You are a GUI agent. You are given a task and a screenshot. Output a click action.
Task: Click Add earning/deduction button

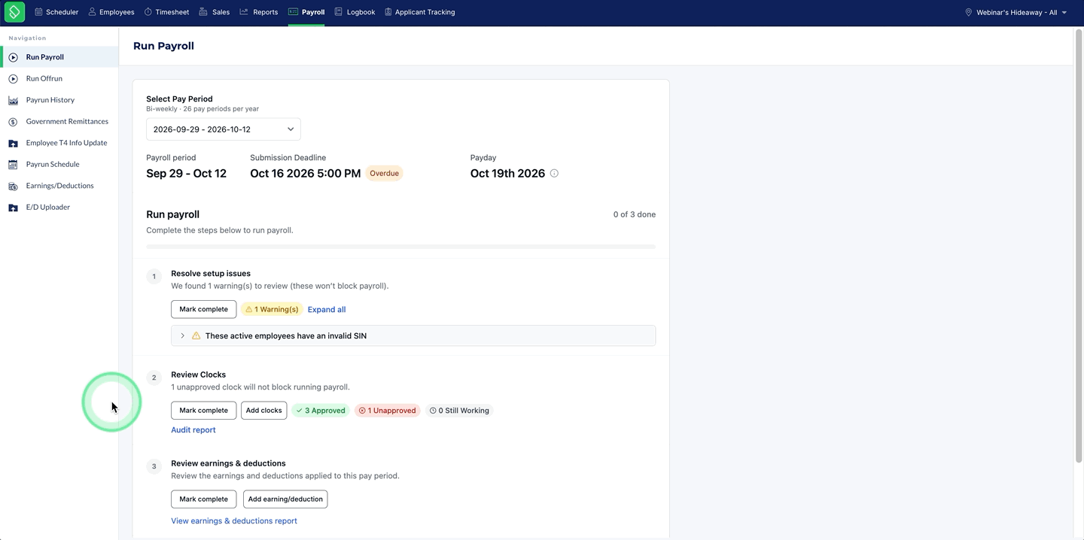click(x=285, y=499)
